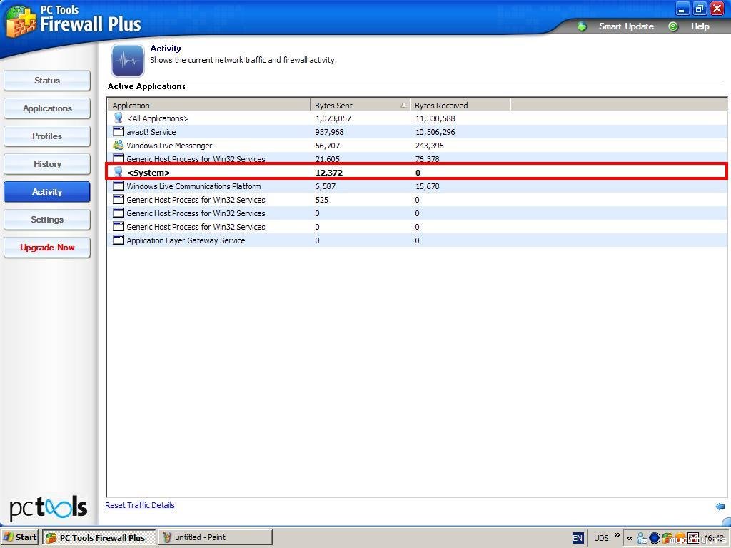Screen dimensions: 731x548
Task: Click the 937,968 bytes sent value
Action: (x=329, y=132)
